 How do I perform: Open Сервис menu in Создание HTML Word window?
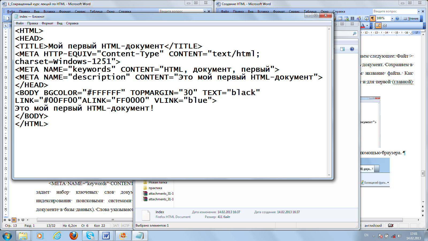[294, 12]
